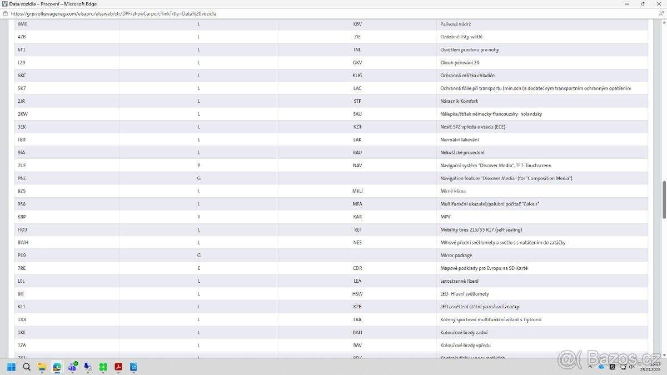Switch to Microsoft Edge in the taskbar
667x375 pixels.
[x=57, y=367]
